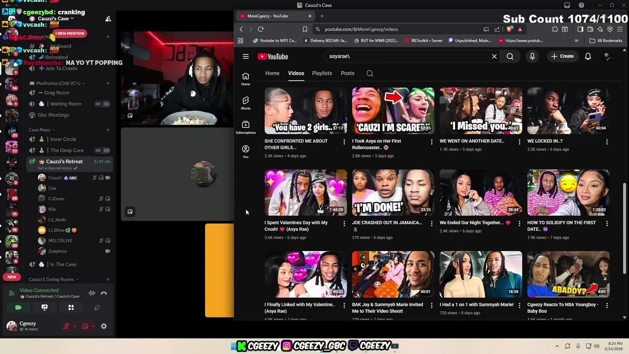Open Discord activities button
The width and height of the screenshot is (629, 354).
point(71,307)
